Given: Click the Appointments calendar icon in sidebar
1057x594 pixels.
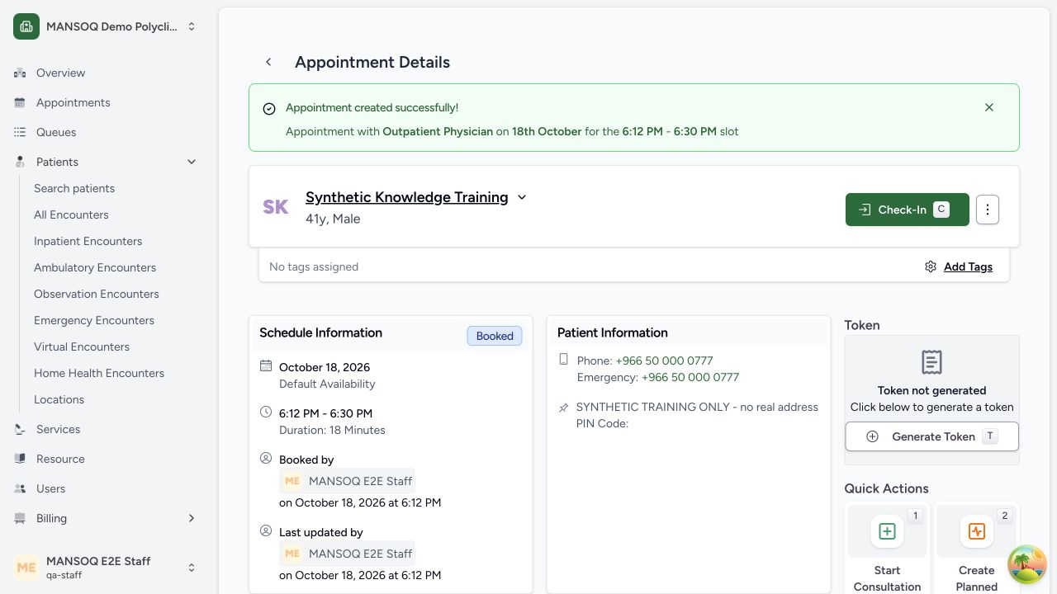Looking at the screenshot, I should [20, 102].
